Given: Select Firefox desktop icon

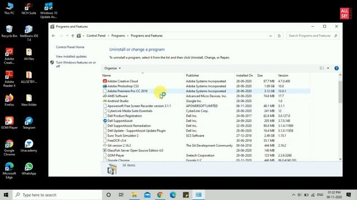Looking at the screenshot, I should pos(9,100).
